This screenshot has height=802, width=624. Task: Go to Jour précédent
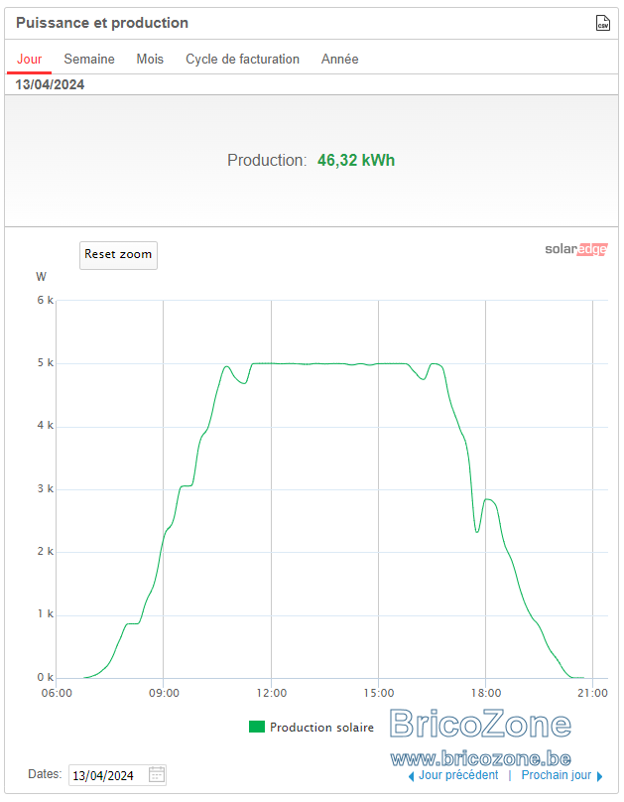[x=458, y=775]
